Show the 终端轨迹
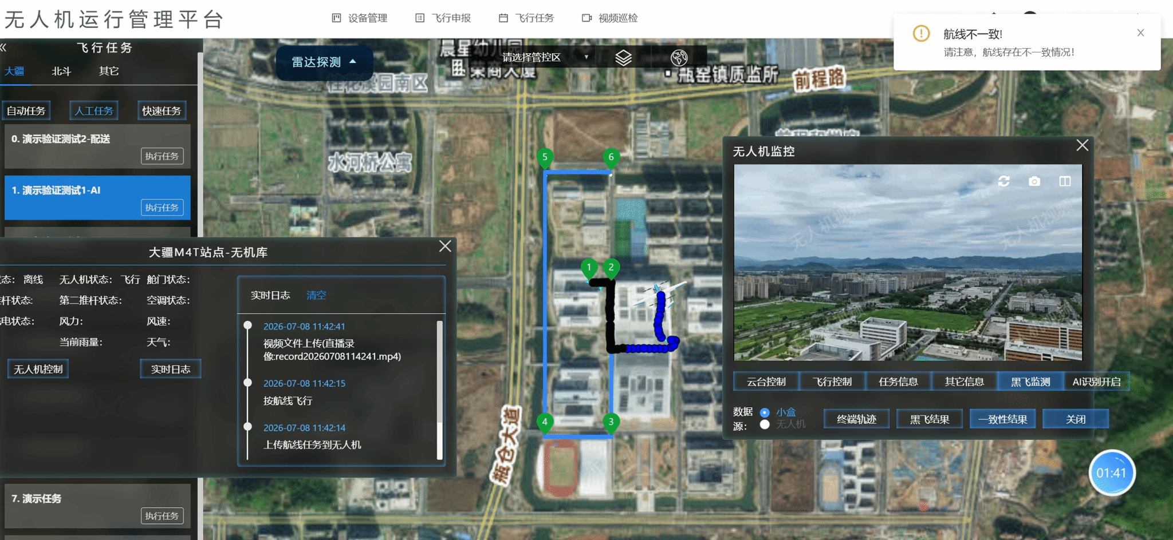1173x540 pixels. 856,419
